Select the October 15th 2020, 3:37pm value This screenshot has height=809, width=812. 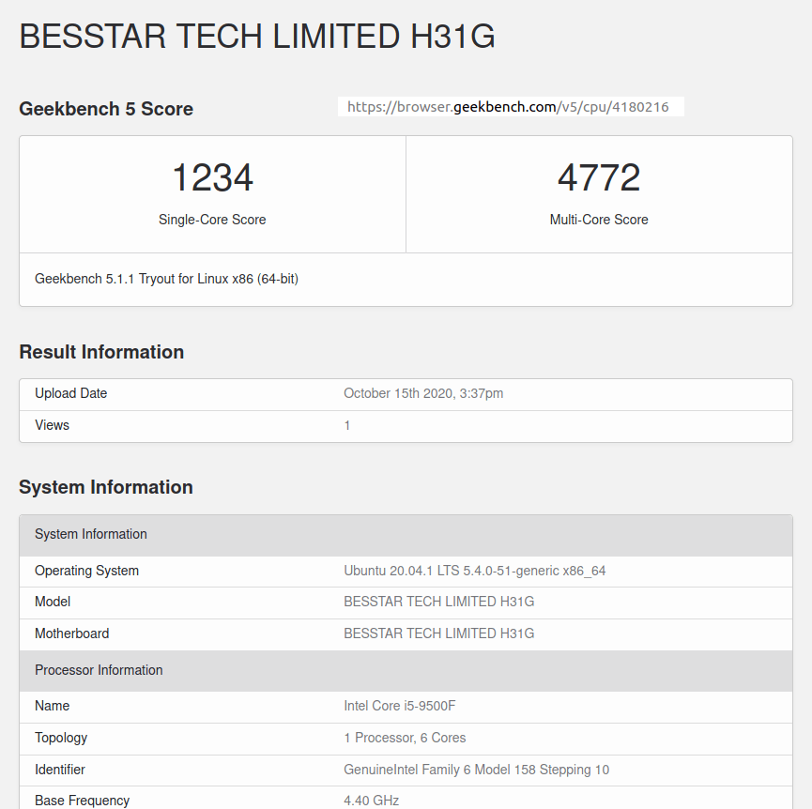tap(423, 393)
